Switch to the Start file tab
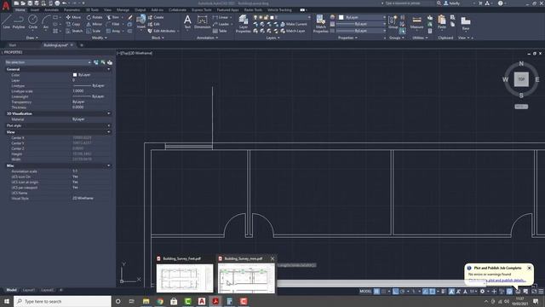 (13, 45)
